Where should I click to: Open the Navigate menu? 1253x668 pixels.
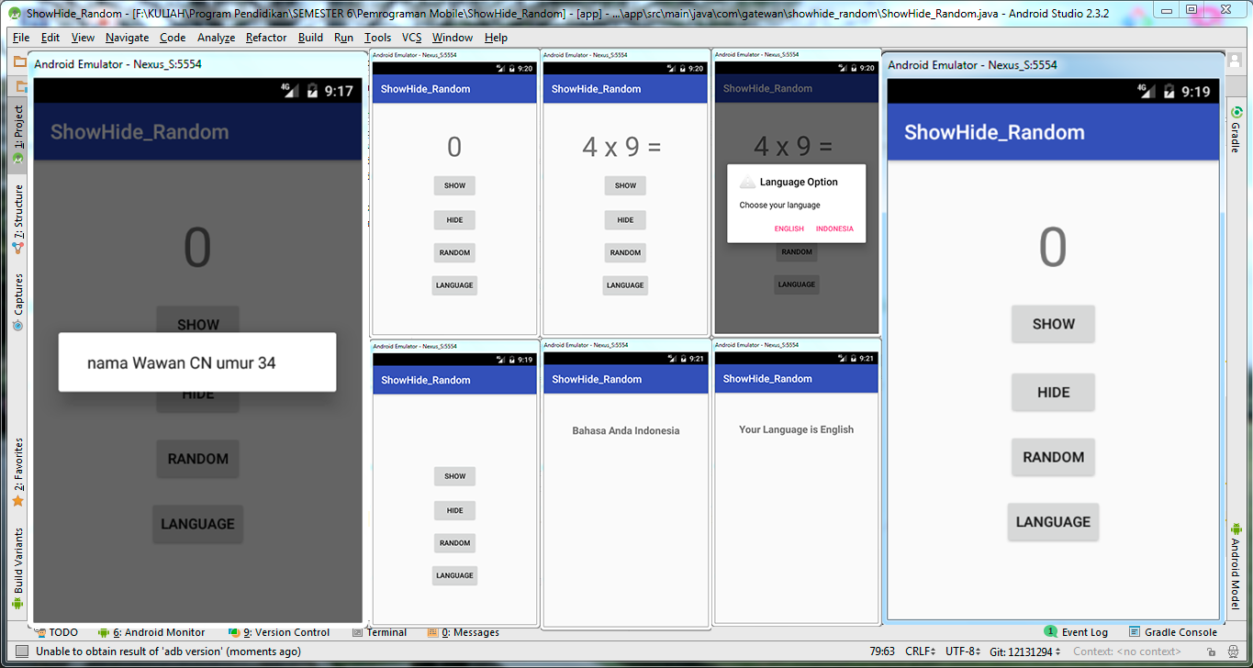(x=126, y=38)
